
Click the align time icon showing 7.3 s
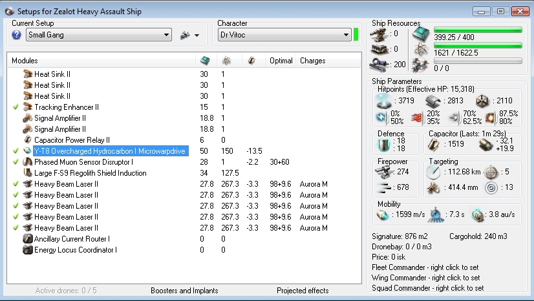437,214
